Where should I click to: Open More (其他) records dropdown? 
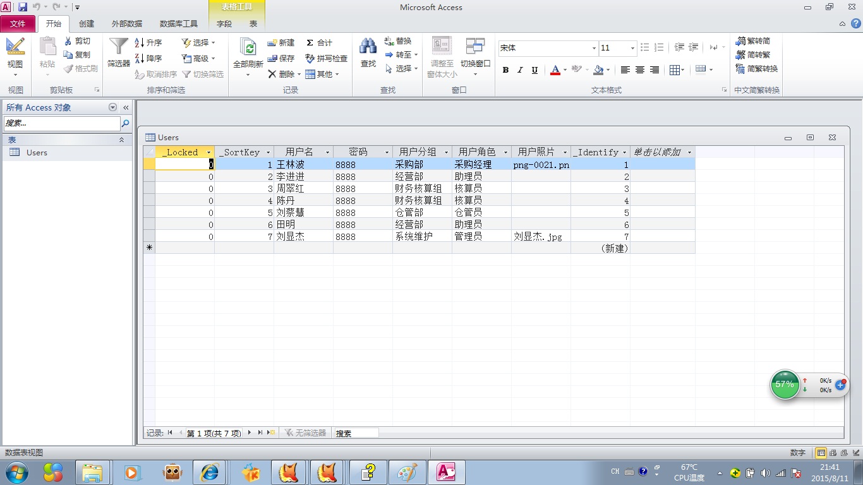click(x=322, y=74)
